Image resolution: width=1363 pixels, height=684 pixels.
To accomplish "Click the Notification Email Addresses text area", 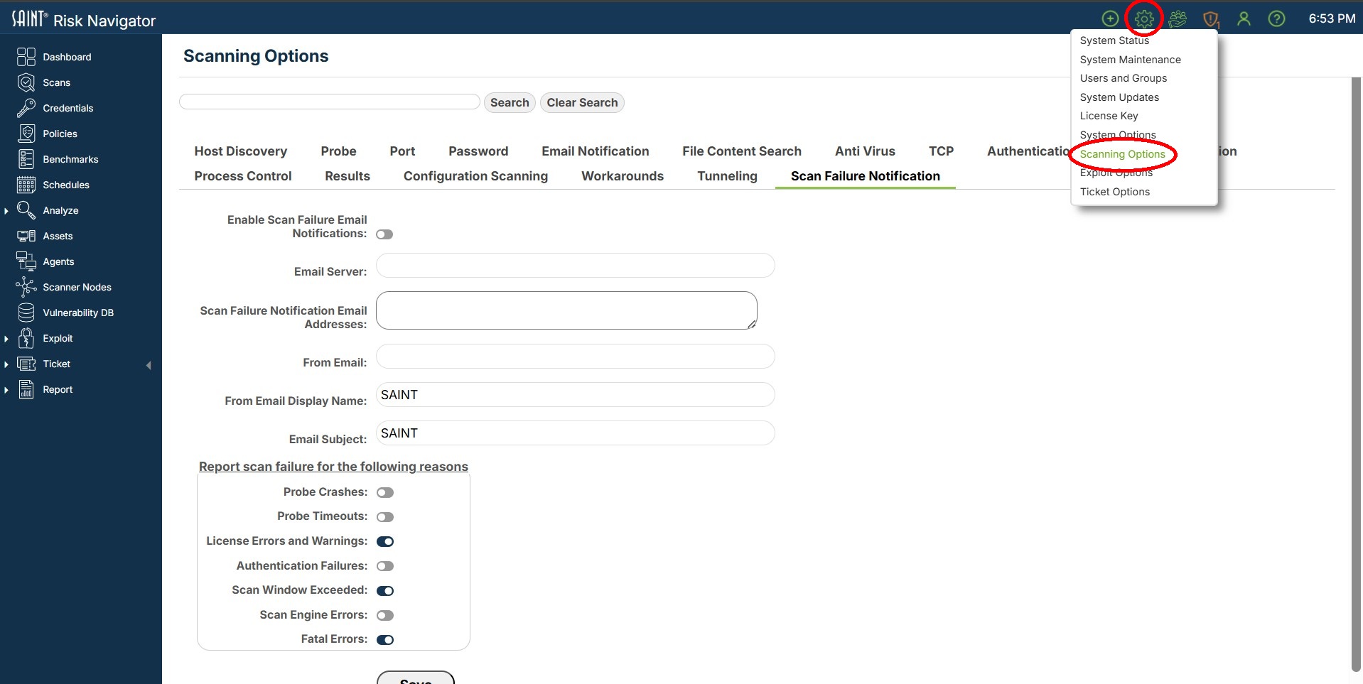I will (566, 310).
